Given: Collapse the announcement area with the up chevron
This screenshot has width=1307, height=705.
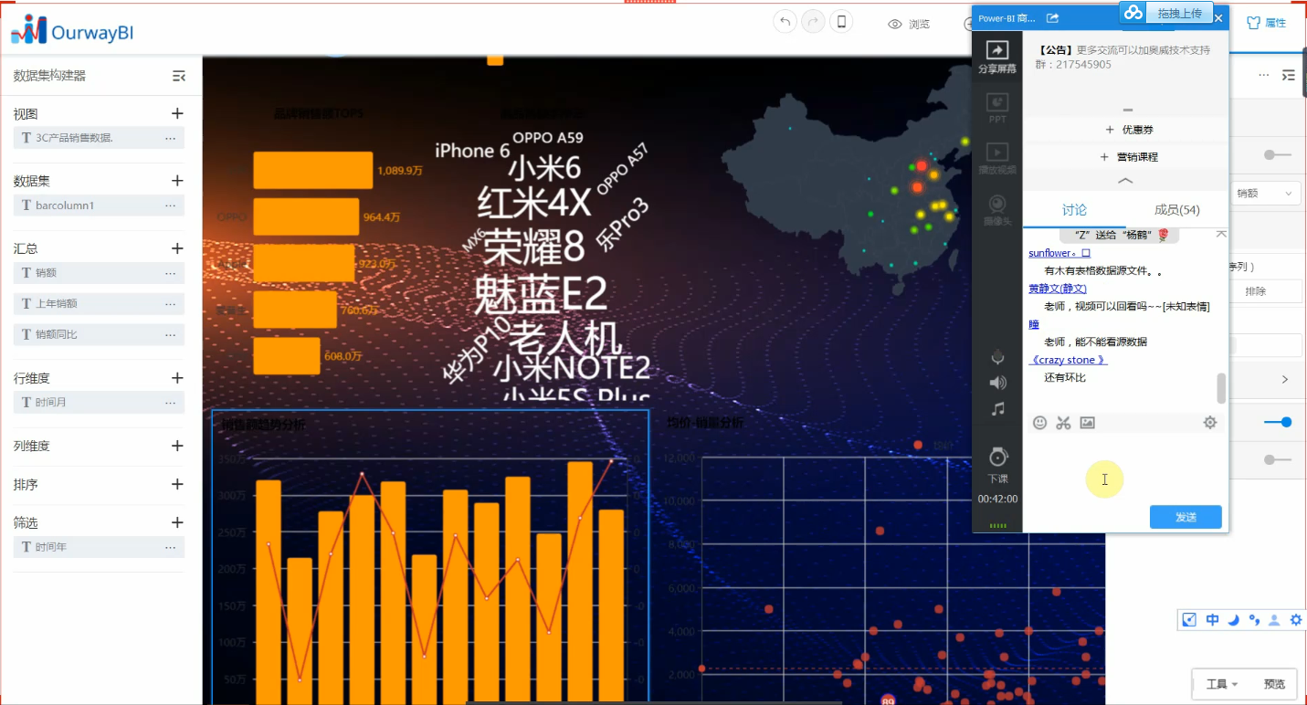Looking at the screenshot, I should (x=1125, y=181).
